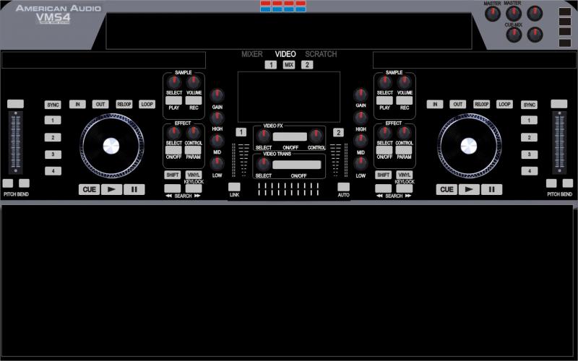The width and height of the screenshot is (578, 361).
Task: Click the right deck LOW knob
Action: [361, 163]
